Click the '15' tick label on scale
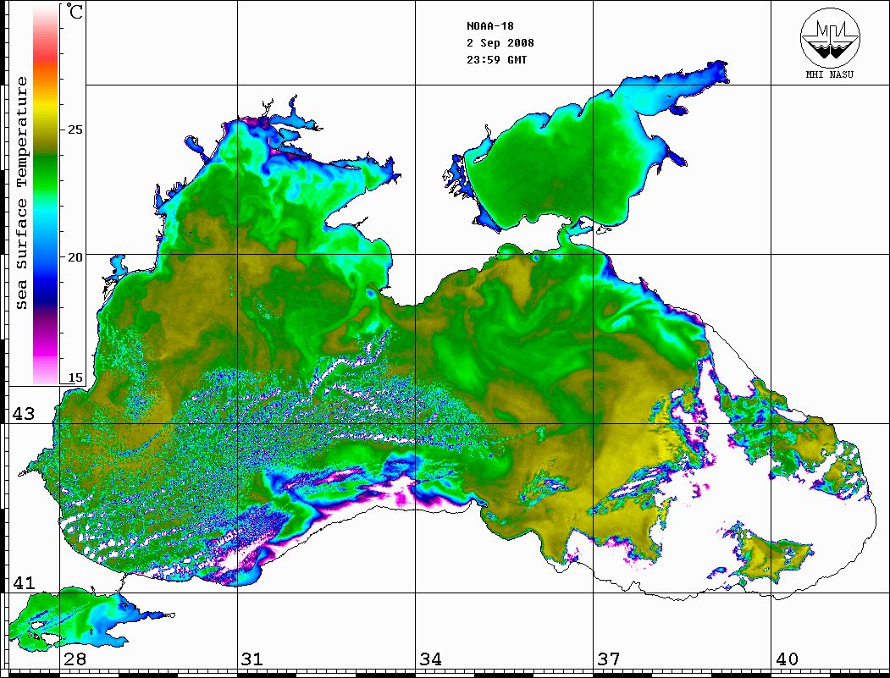This screenshot has width=890, height=678. point(75,378)
